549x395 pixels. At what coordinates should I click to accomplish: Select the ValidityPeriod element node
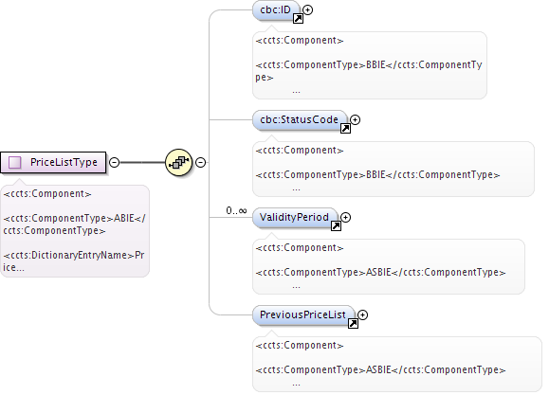[x=295, y=218]
